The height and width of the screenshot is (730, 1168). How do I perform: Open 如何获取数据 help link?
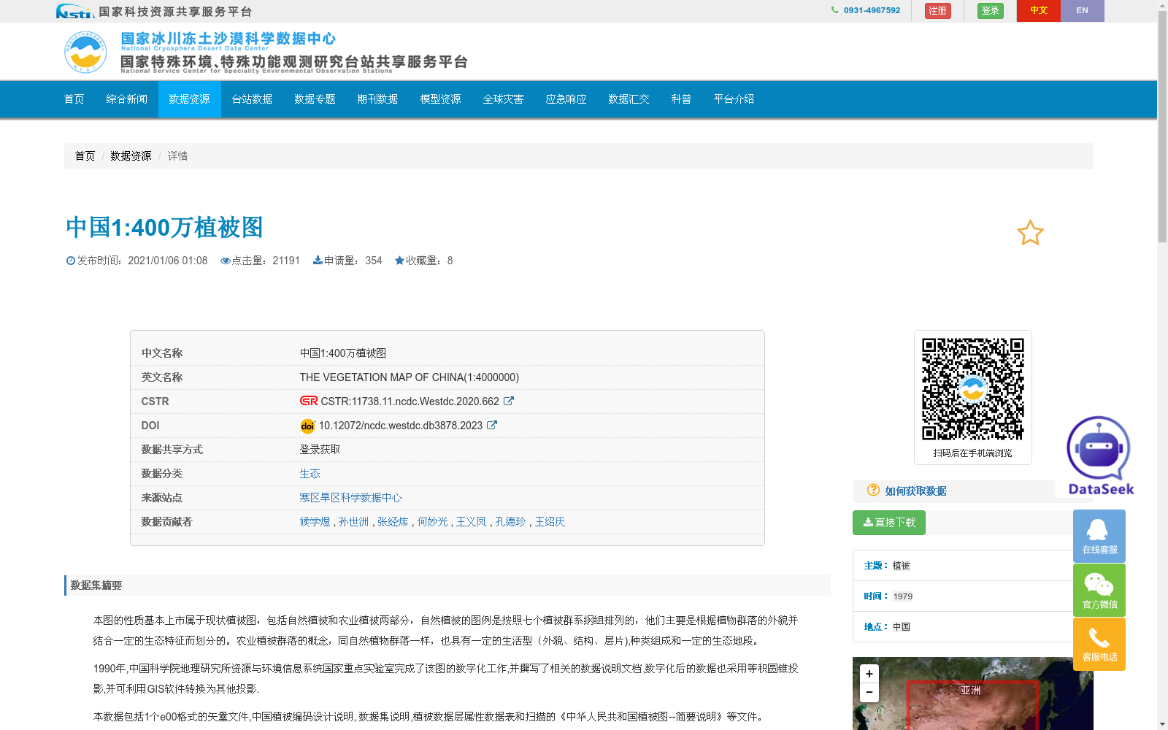coord(916,491)
